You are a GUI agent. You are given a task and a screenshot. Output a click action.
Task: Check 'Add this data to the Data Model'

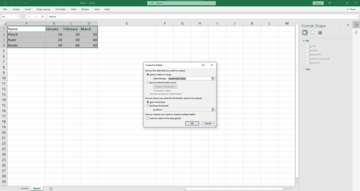click(x=148, y=118)
